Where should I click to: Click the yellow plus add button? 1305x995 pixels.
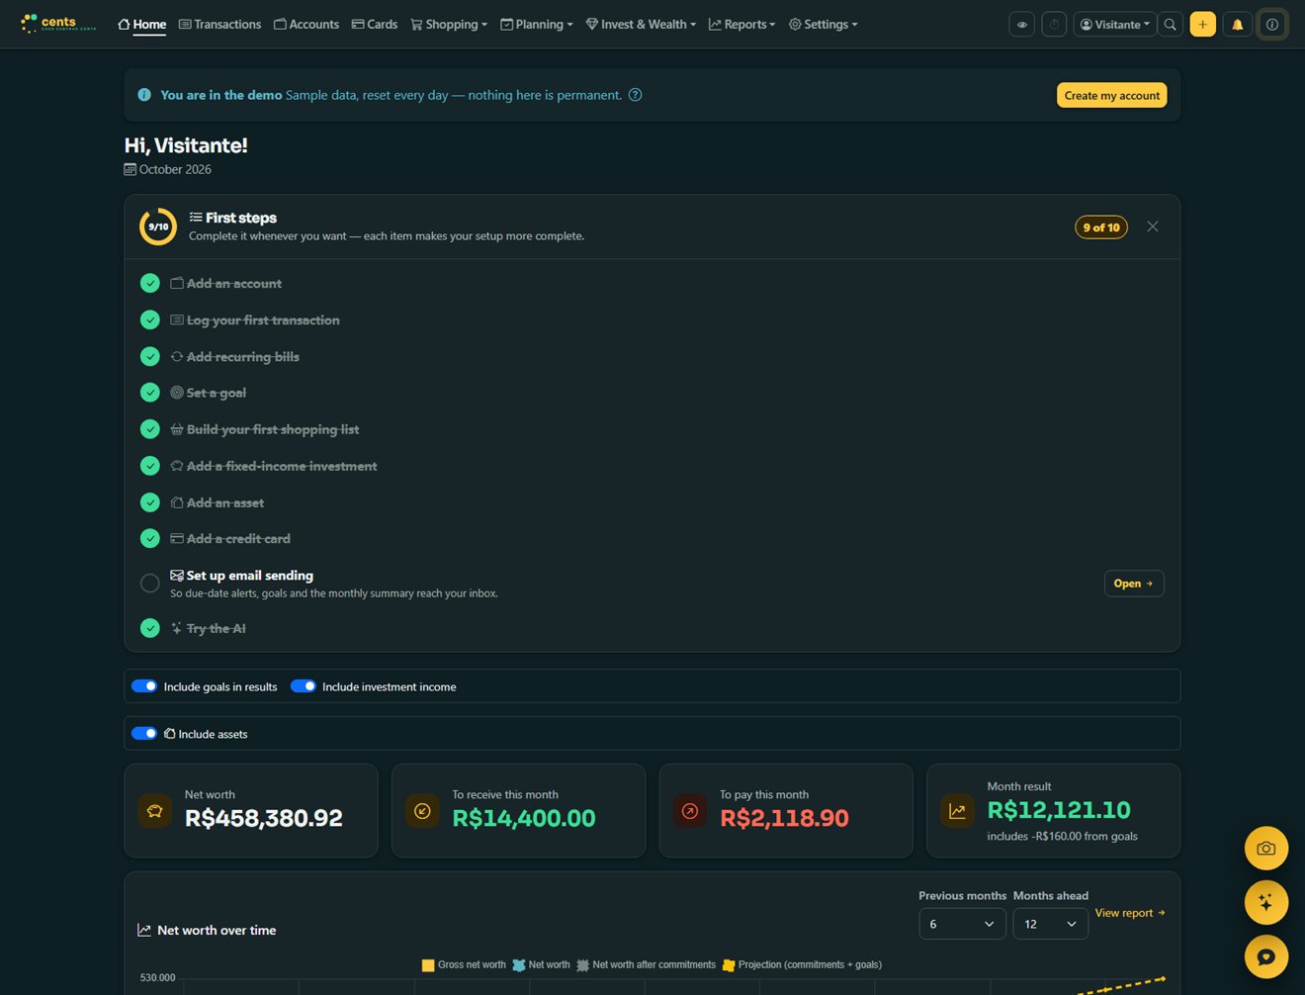click(x=1203, y=25)
